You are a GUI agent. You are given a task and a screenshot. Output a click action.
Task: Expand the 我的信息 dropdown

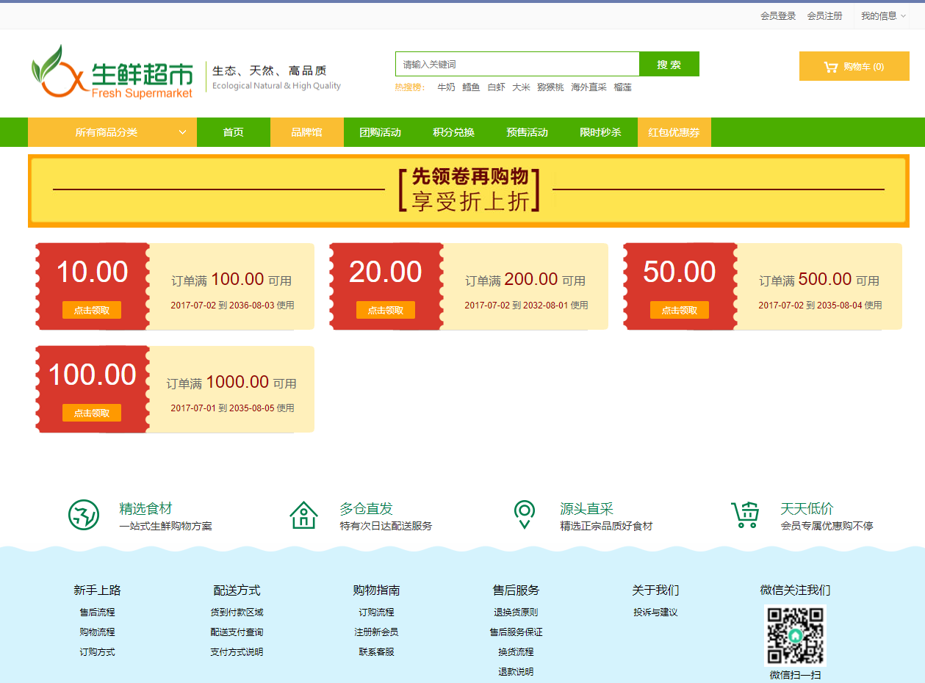tap(883, 15)
